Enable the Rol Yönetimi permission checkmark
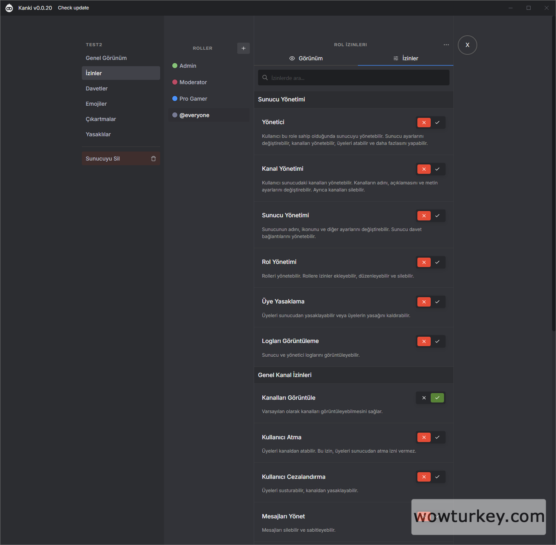 (x=437, y=262)
